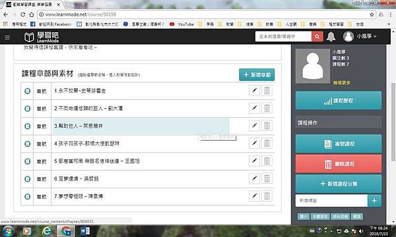Click the second teal tag chip
Viewport: 396px width, 237px height.
click(320, 217)
